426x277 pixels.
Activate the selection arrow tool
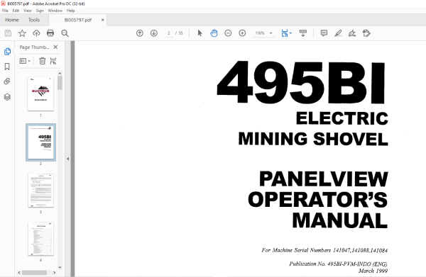tap(200, 33)
